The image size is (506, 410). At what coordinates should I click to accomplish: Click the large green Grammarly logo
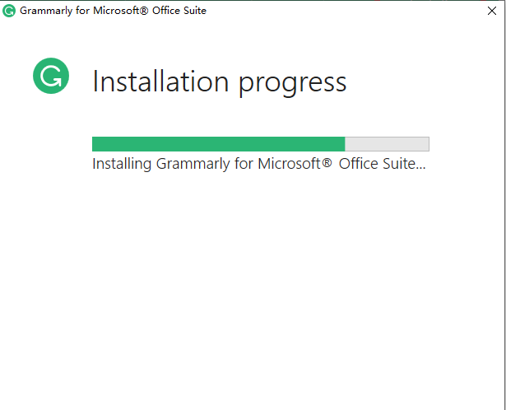tap(51, 76)
